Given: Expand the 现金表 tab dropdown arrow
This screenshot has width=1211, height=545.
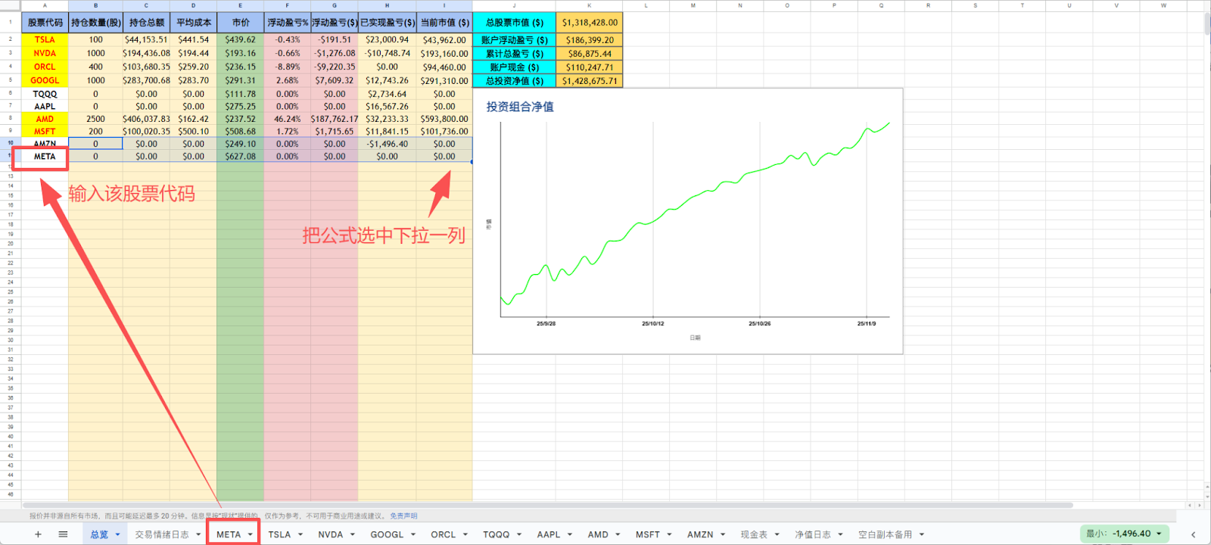Looking at the screenshot, I should pyautogui.click(x=777, y=534).
